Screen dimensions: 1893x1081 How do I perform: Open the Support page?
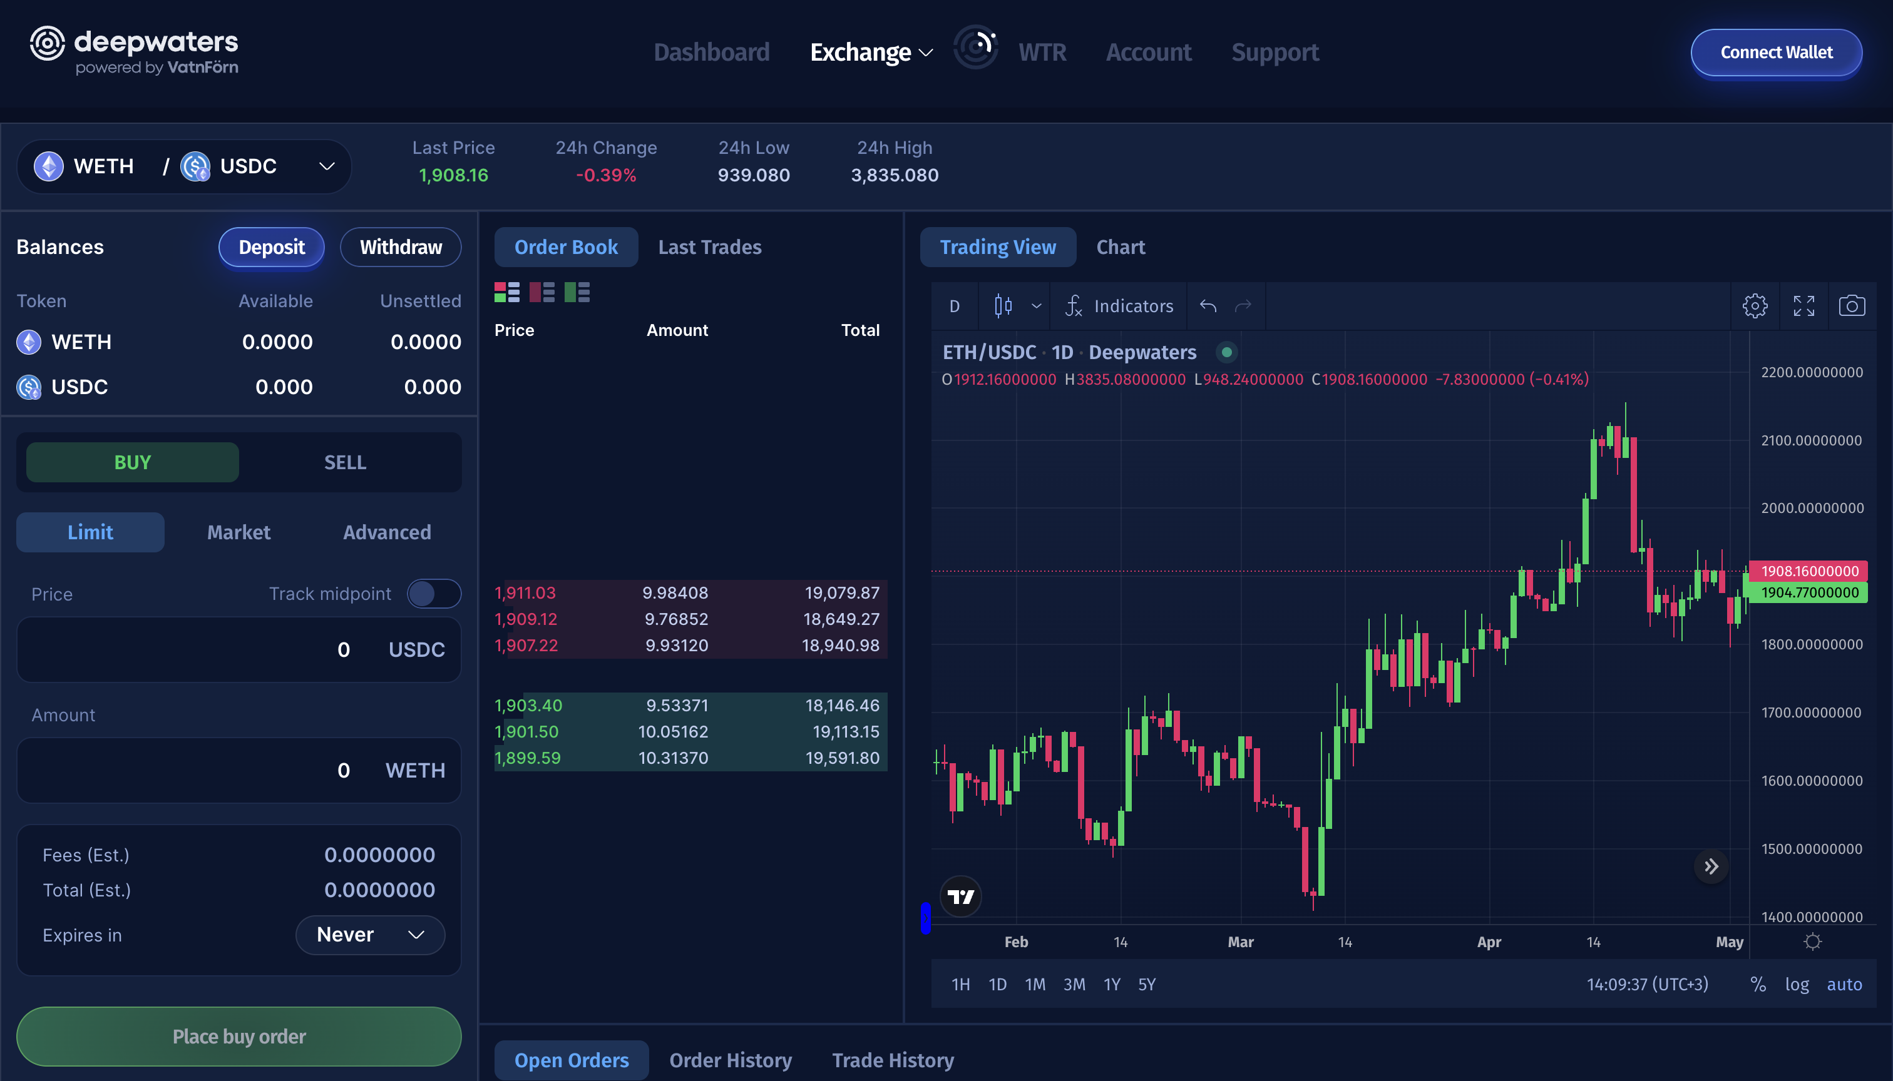coord(1275,52)
